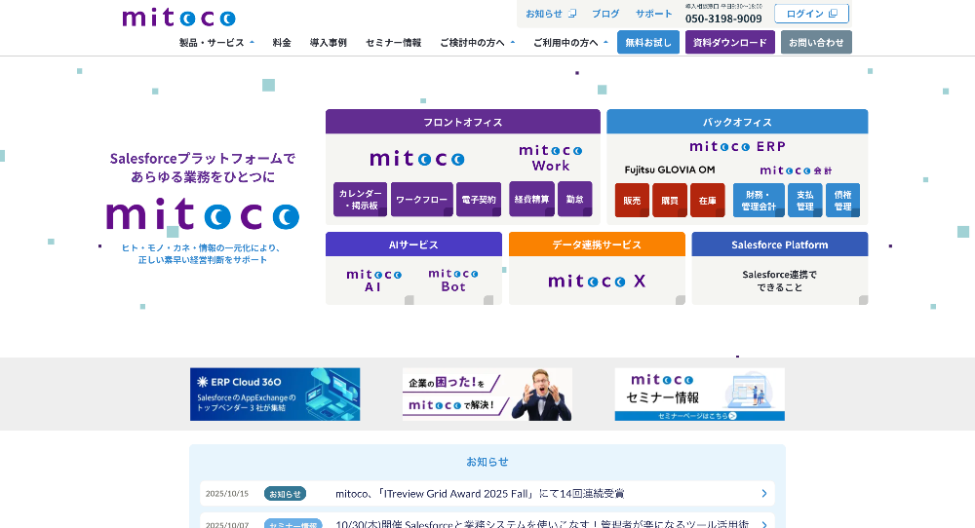Open Salesforce連携でできること link
Image resolution: width=975 pixels, height=528 pixels.
tap(780, 281)
